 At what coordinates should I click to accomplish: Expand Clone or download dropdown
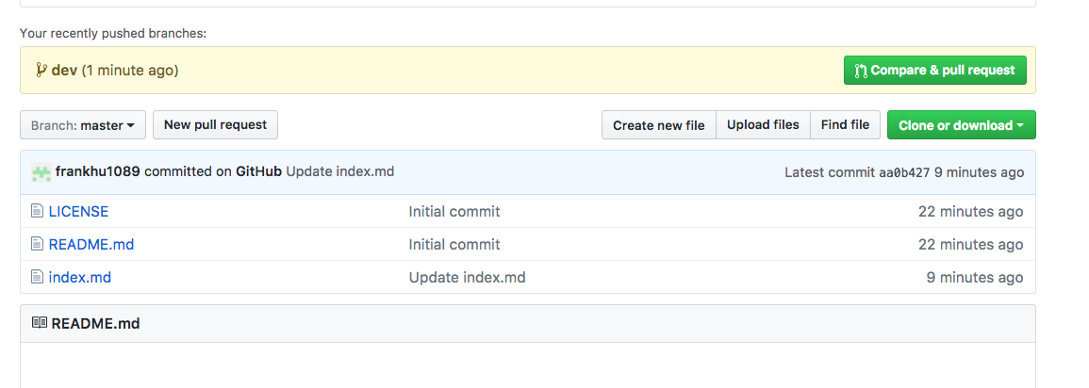coord(961,125)
